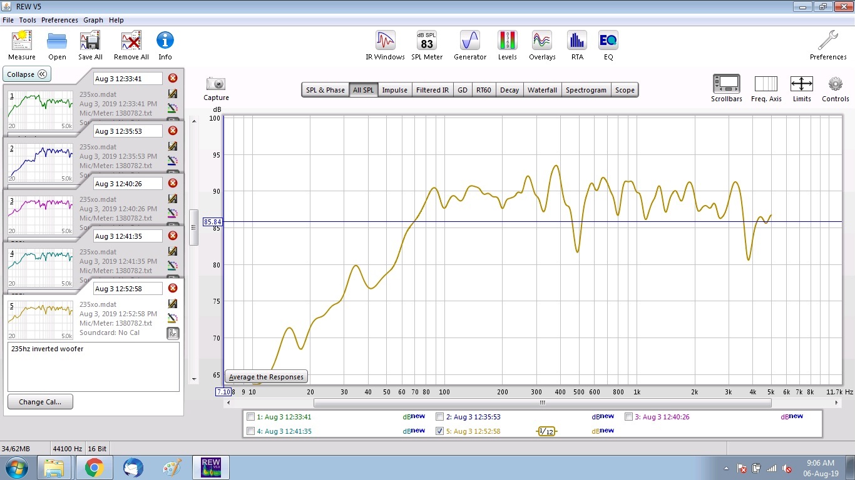Enable trace 2: Aug 3 12:35:53 checkbox
Image resolution: width=855 pixels, height=480 pixels.
click(440, 417)
